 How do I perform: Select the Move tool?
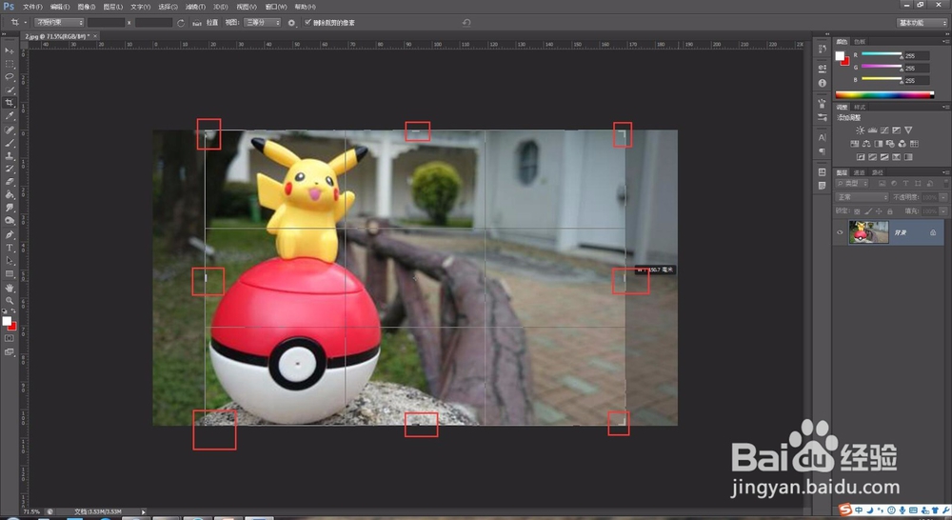10,51
